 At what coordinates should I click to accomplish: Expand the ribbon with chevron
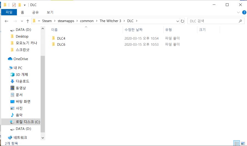[238, 12]
